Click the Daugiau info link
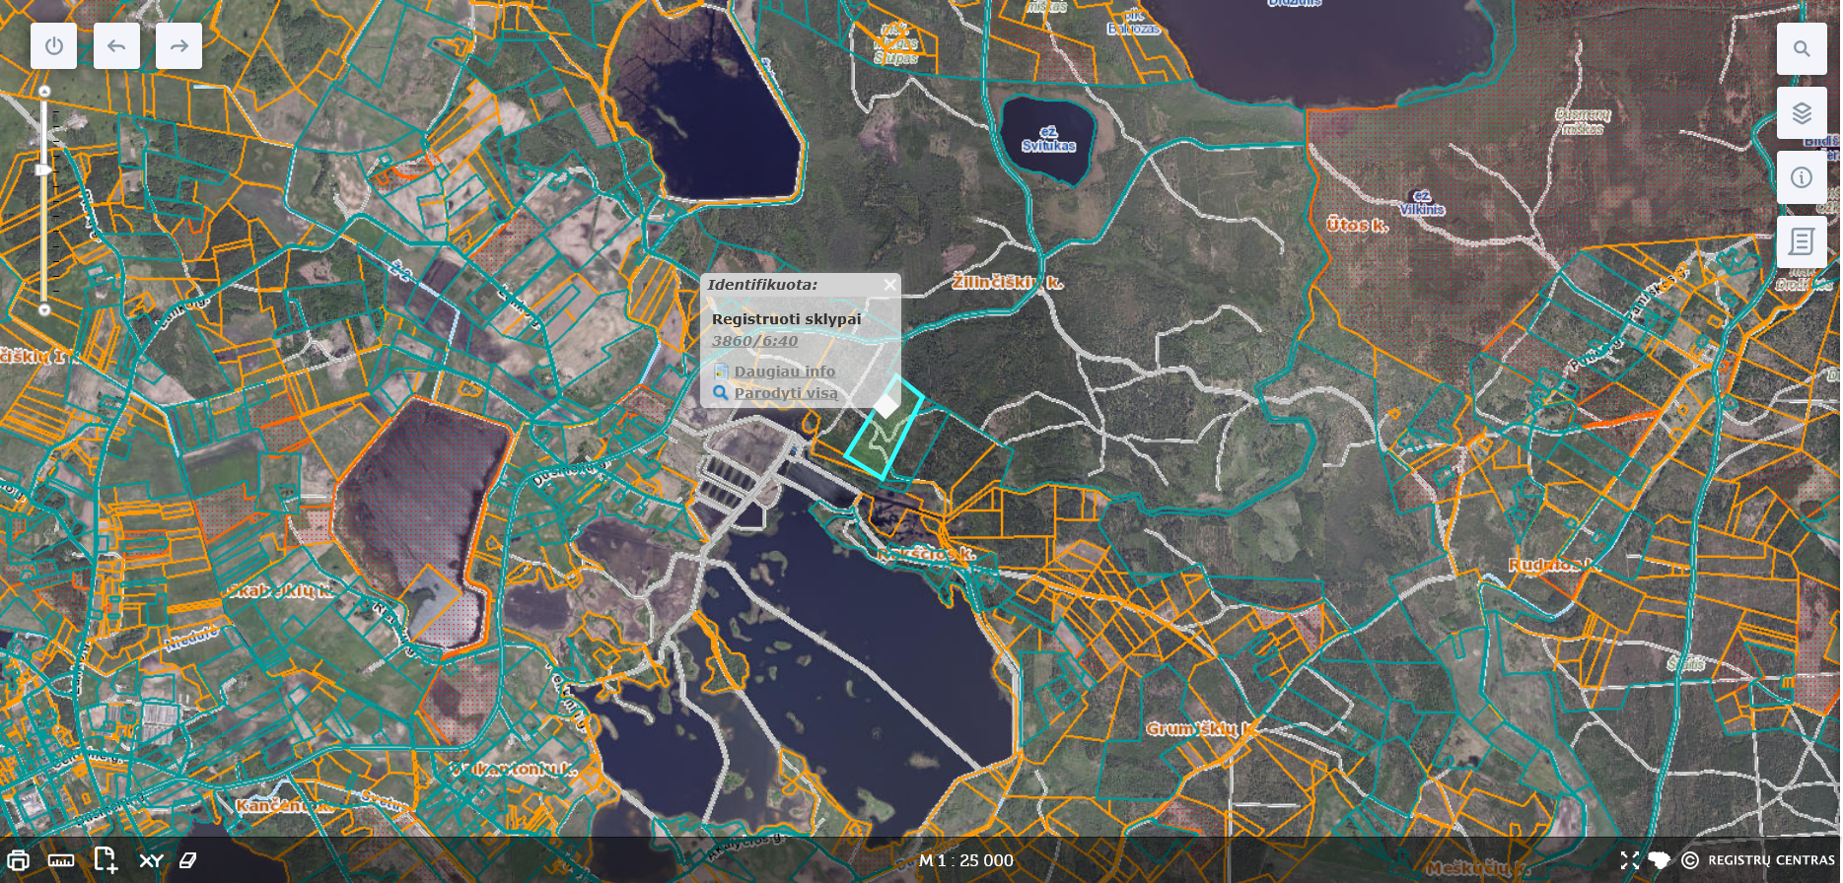The image size is (1843, 883). [784, 372]
